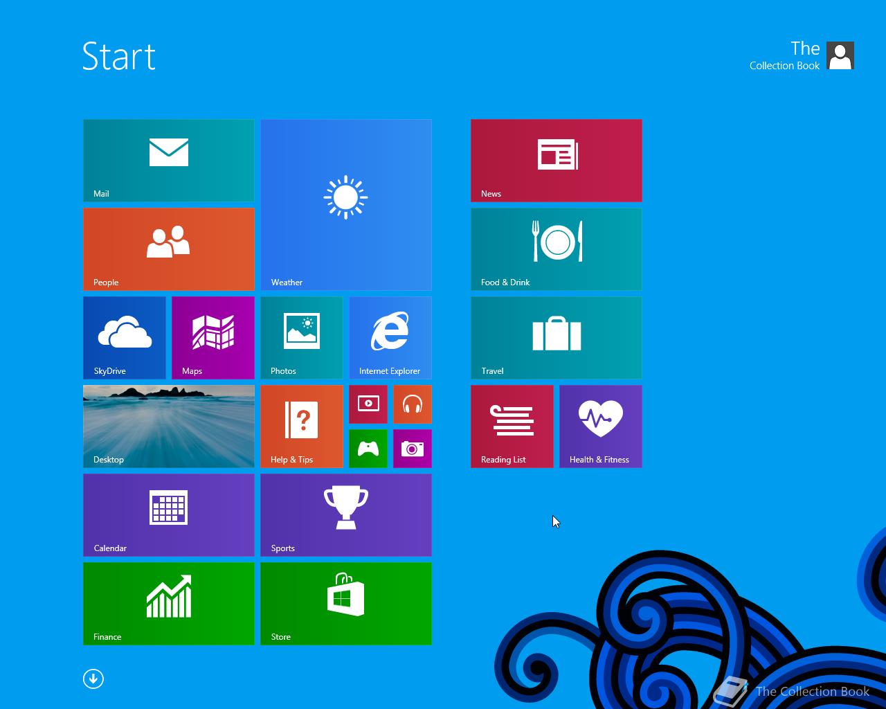Open the News tile

pos(557,161)
